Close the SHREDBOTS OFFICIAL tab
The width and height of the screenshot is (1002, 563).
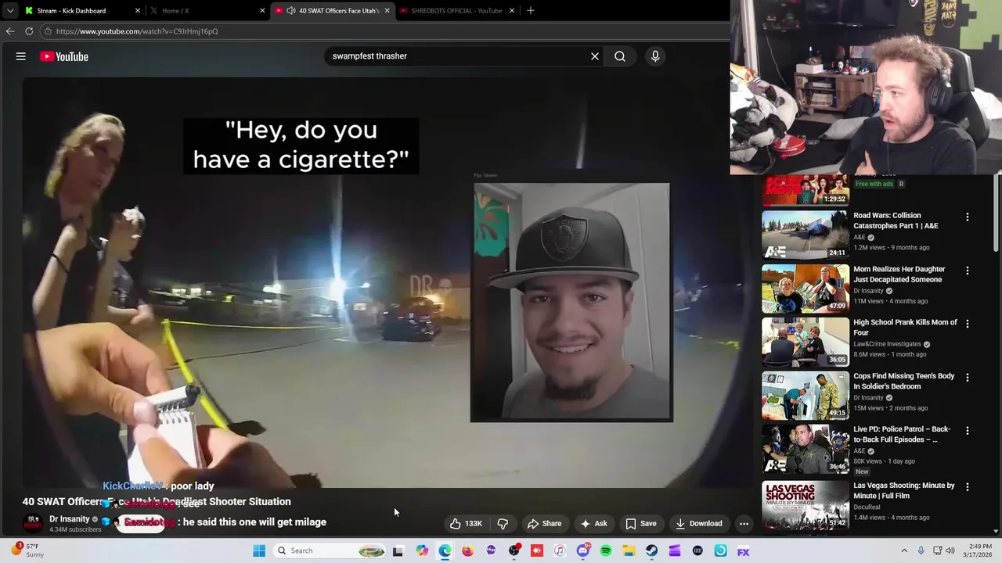(512, 11)
